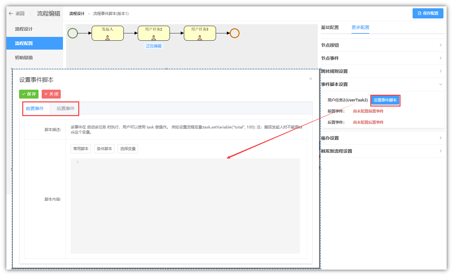Click the 流程编辑 page title
453x276 pixels.
point(49,13)
